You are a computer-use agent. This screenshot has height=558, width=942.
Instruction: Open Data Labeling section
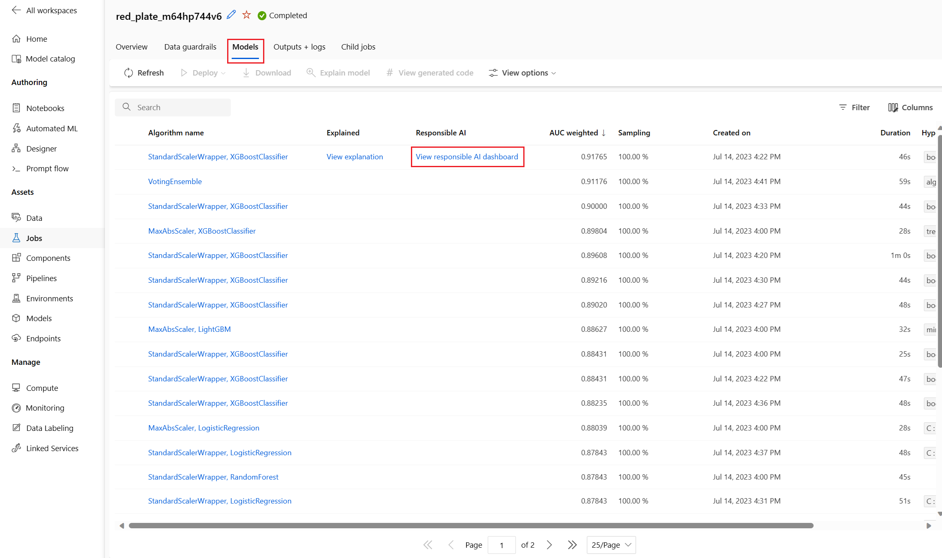(x=50, y=428)
